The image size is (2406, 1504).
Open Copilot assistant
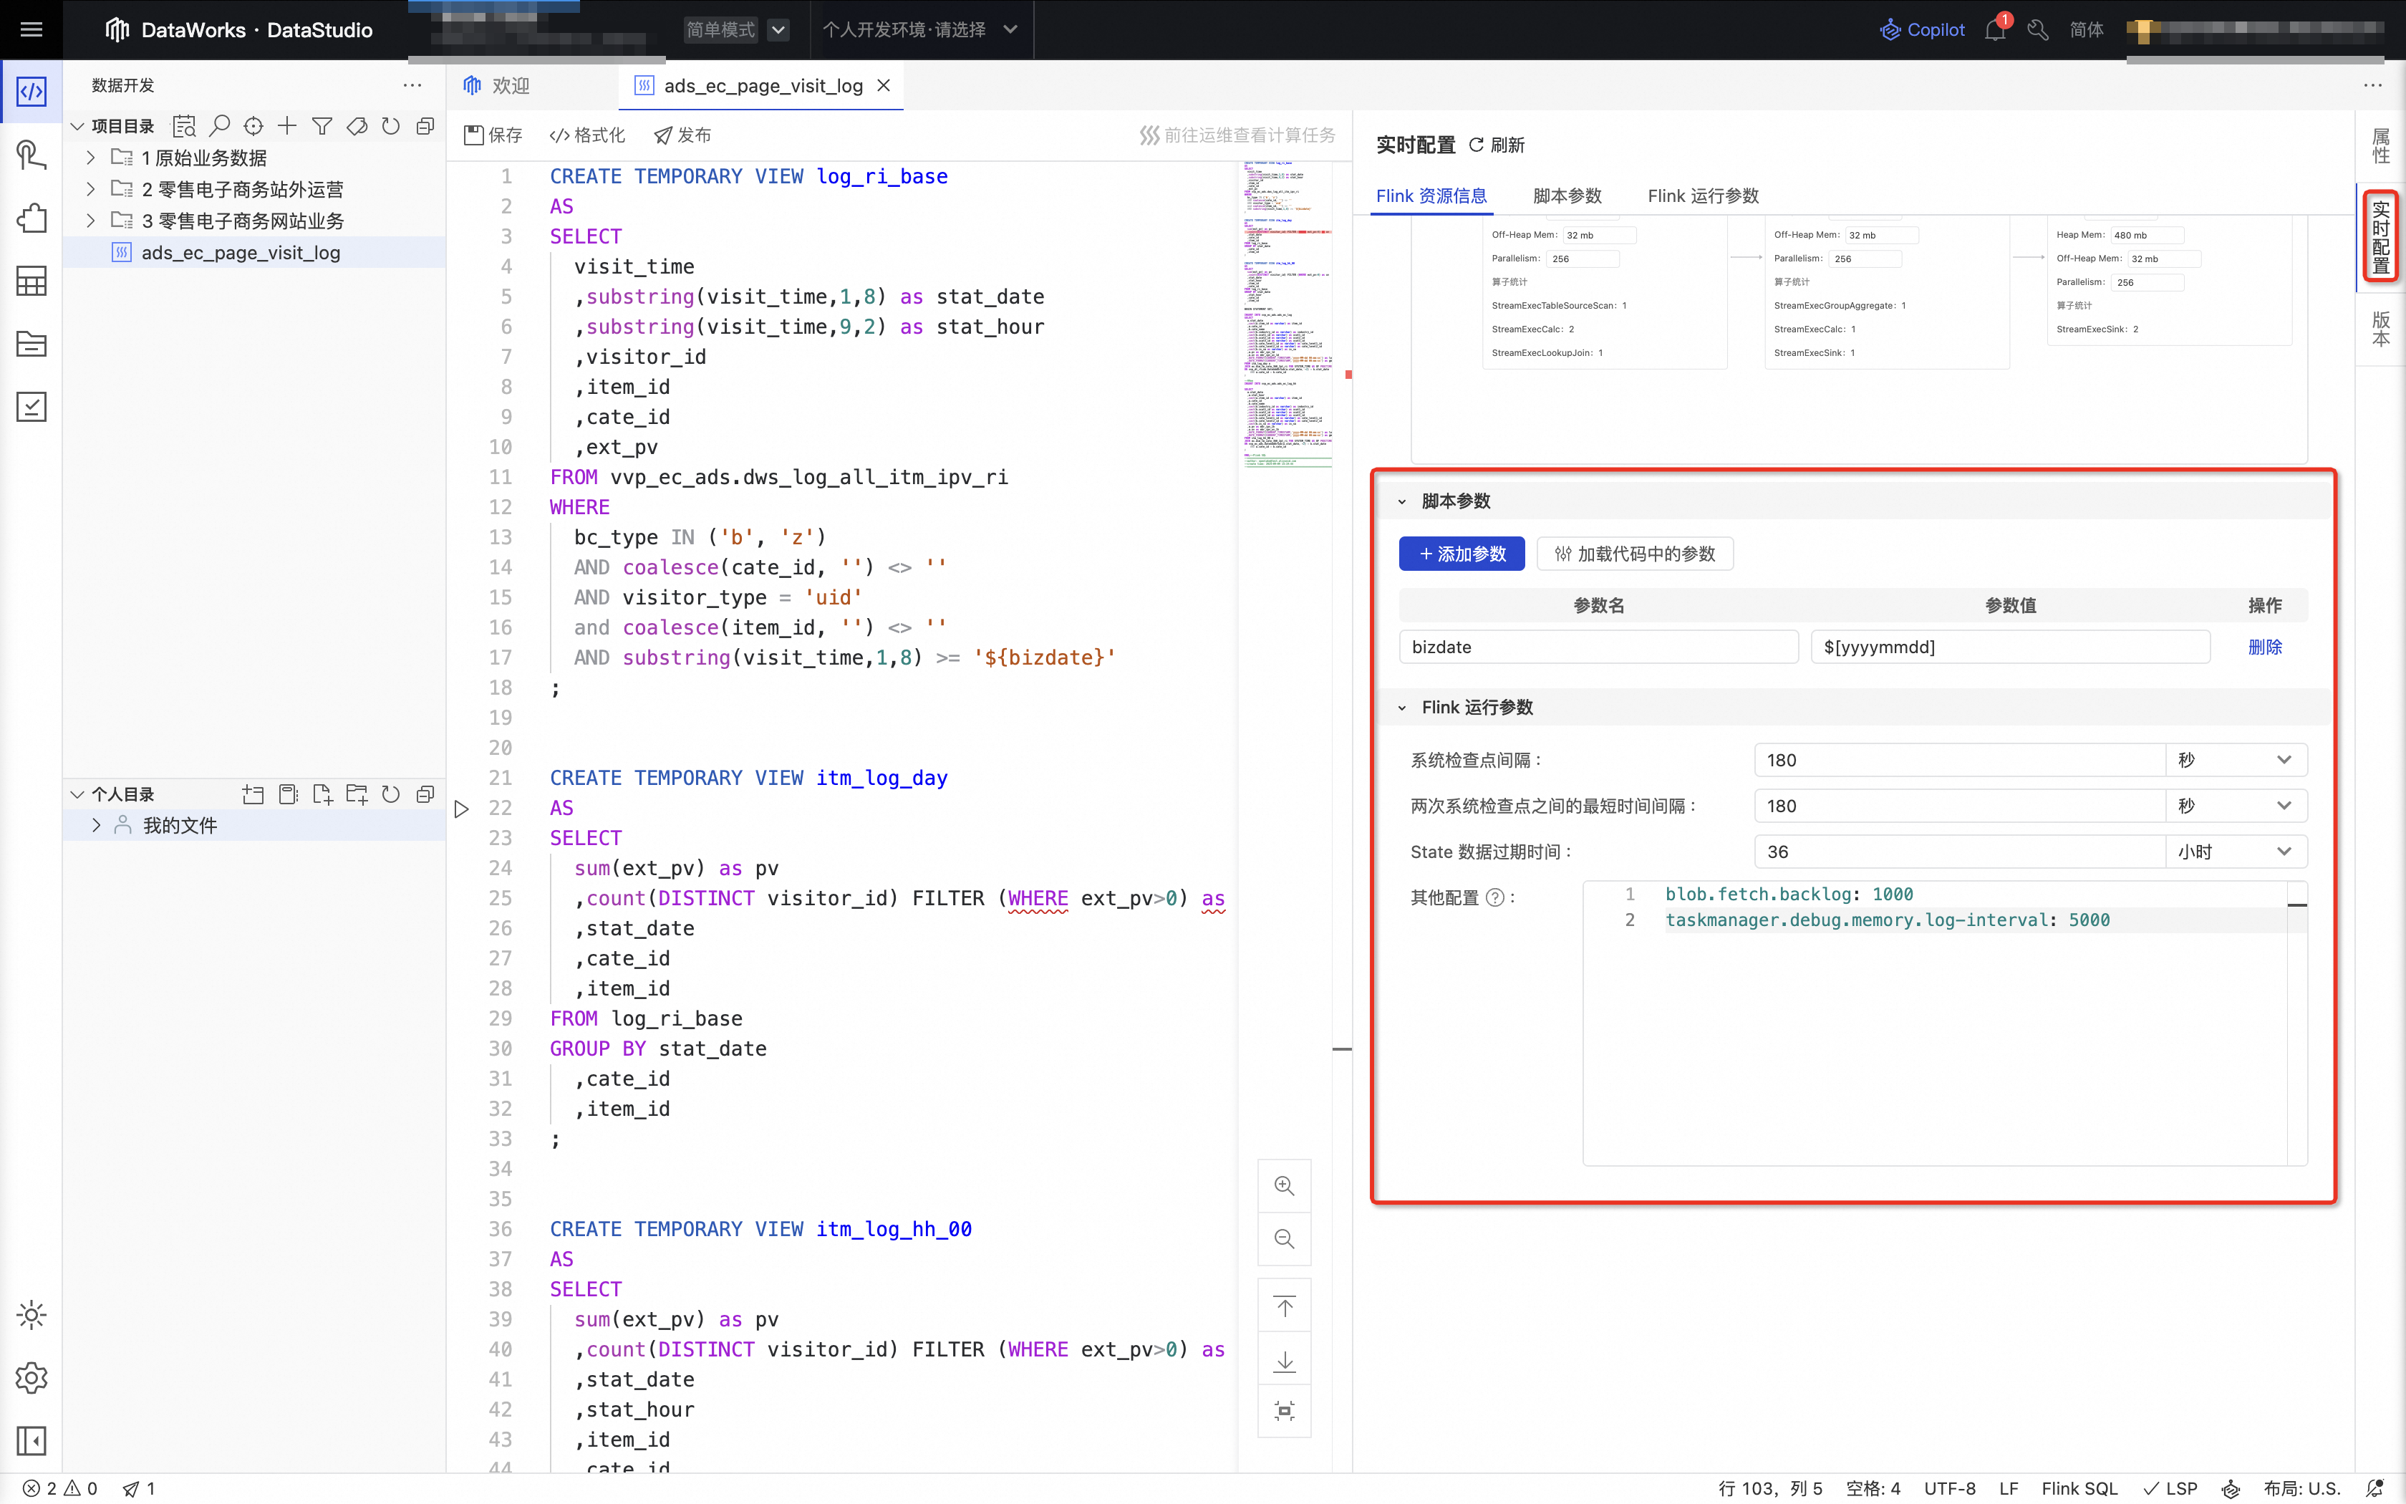[1922, 30]
